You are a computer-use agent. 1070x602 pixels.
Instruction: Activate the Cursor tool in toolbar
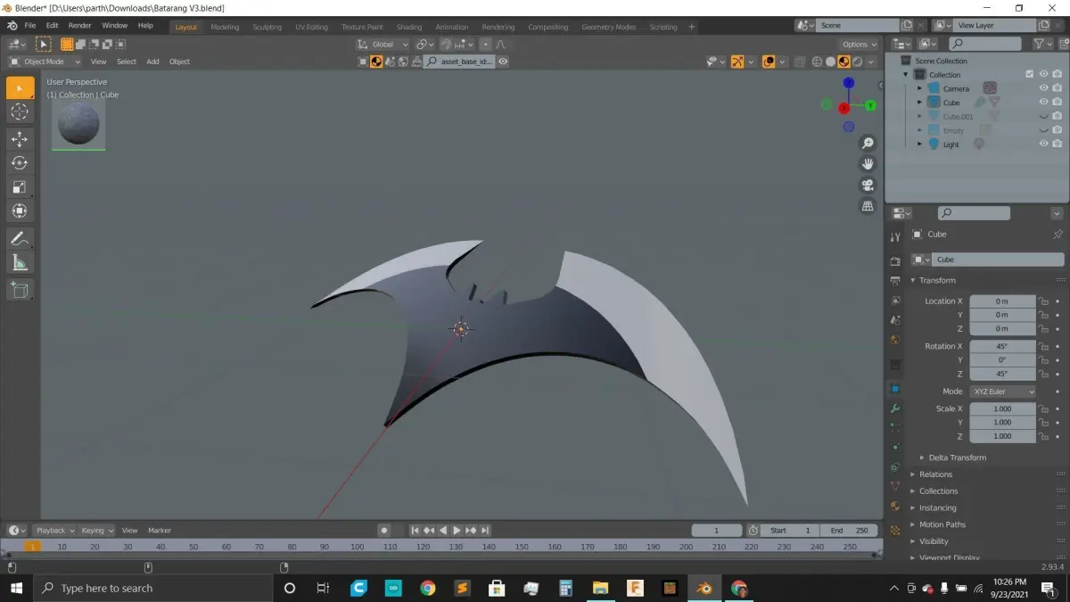pyautogui.click(x=20, y=111)
